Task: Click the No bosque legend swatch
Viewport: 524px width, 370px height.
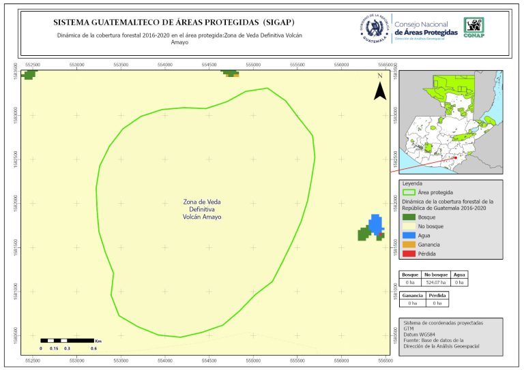Action: (409, 226)
